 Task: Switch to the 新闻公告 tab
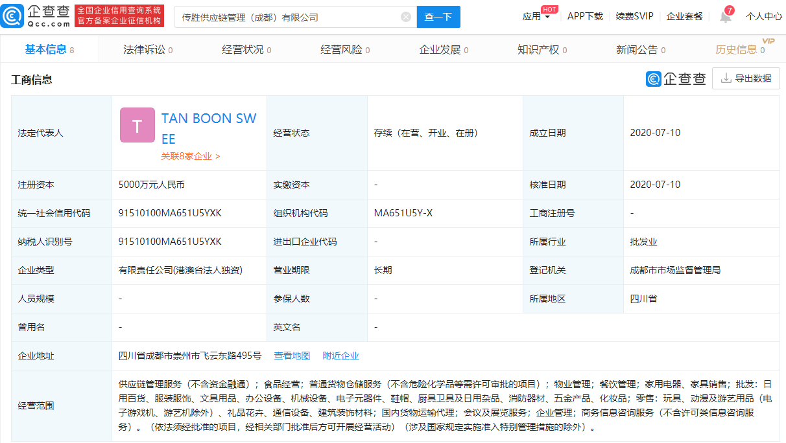[x=641, y=49]
